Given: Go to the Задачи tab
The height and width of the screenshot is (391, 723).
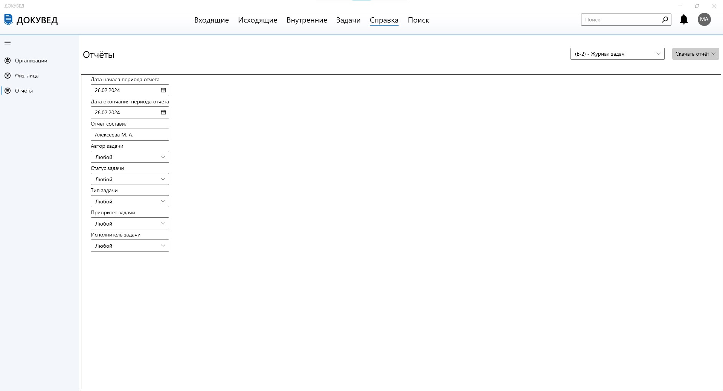Looking at the screenshot, I should [348, 20].
